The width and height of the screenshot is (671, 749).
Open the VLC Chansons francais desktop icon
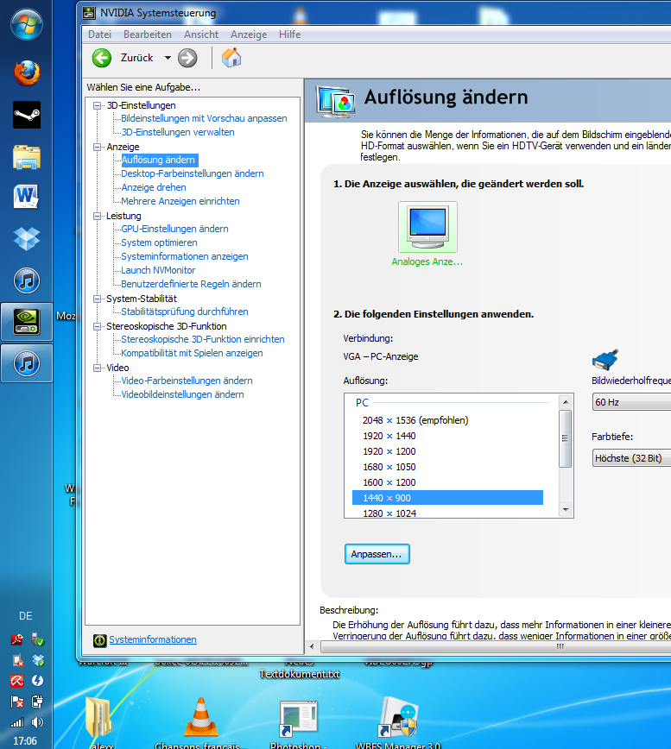click(201, 718)
